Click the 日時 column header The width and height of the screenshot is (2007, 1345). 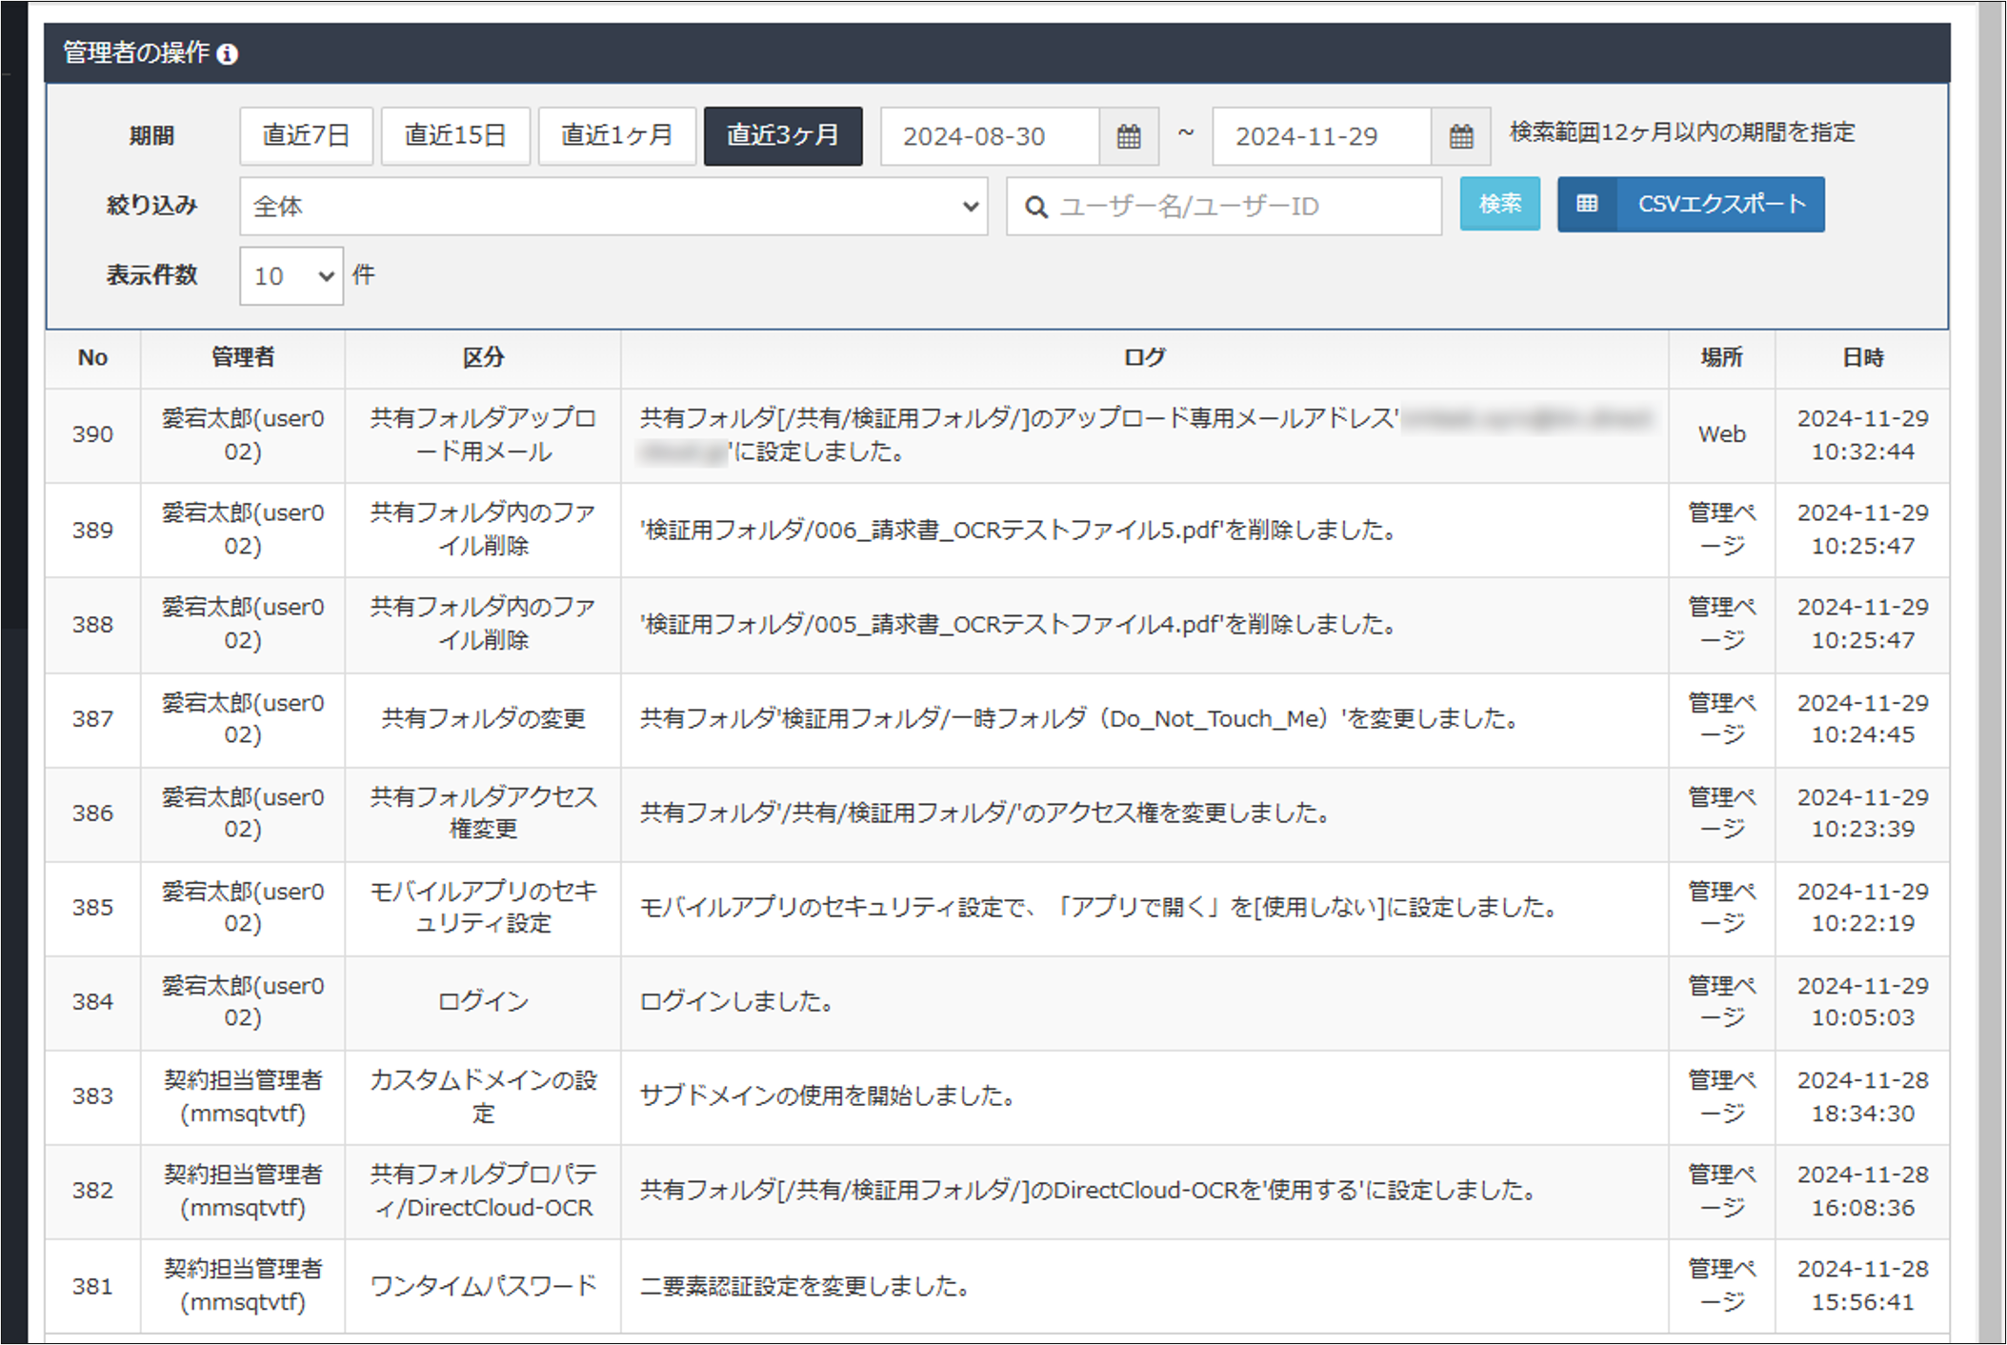(x=1862, y=358)
